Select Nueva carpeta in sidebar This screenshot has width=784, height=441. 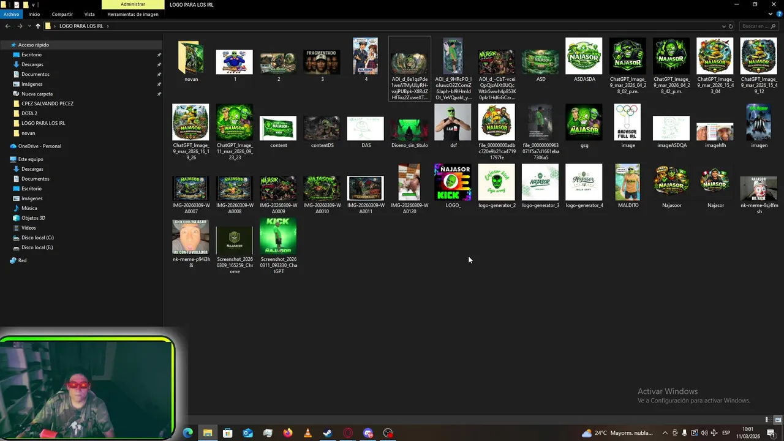click(x=37, y=94)
